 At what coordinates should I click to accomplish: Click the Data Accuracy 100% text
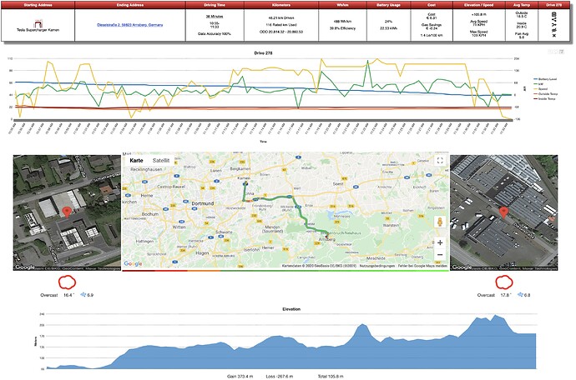point(215,33)
